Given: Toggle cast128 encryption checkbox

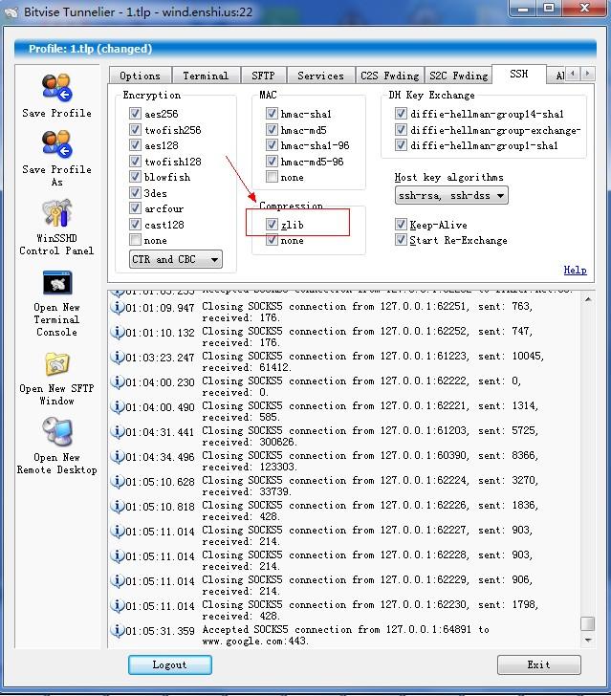Looking at the screenshot, I should (135, 224).
